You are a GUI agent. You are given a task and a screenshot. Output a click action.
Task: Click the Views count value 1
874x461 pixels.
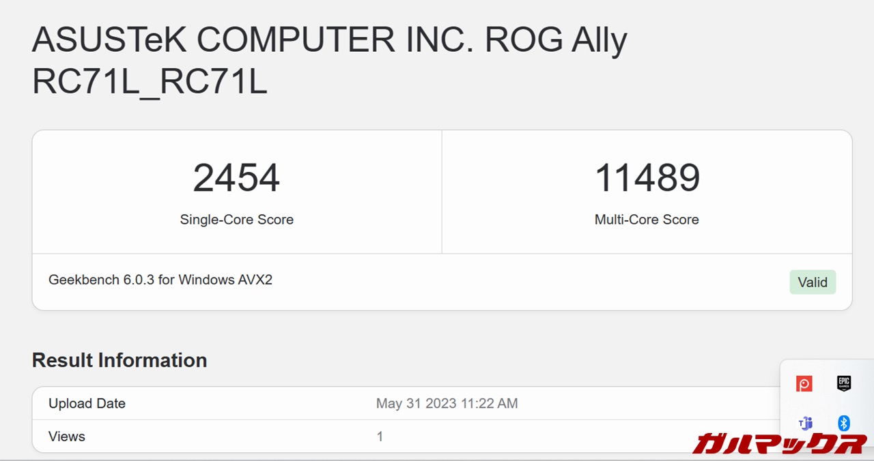pos(380,436)
